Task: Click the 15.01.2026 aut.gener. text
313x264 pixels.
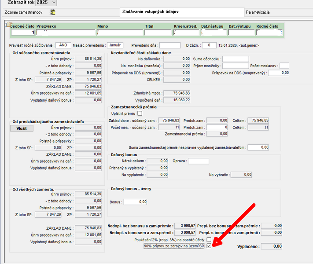Action: click(239, 45)
